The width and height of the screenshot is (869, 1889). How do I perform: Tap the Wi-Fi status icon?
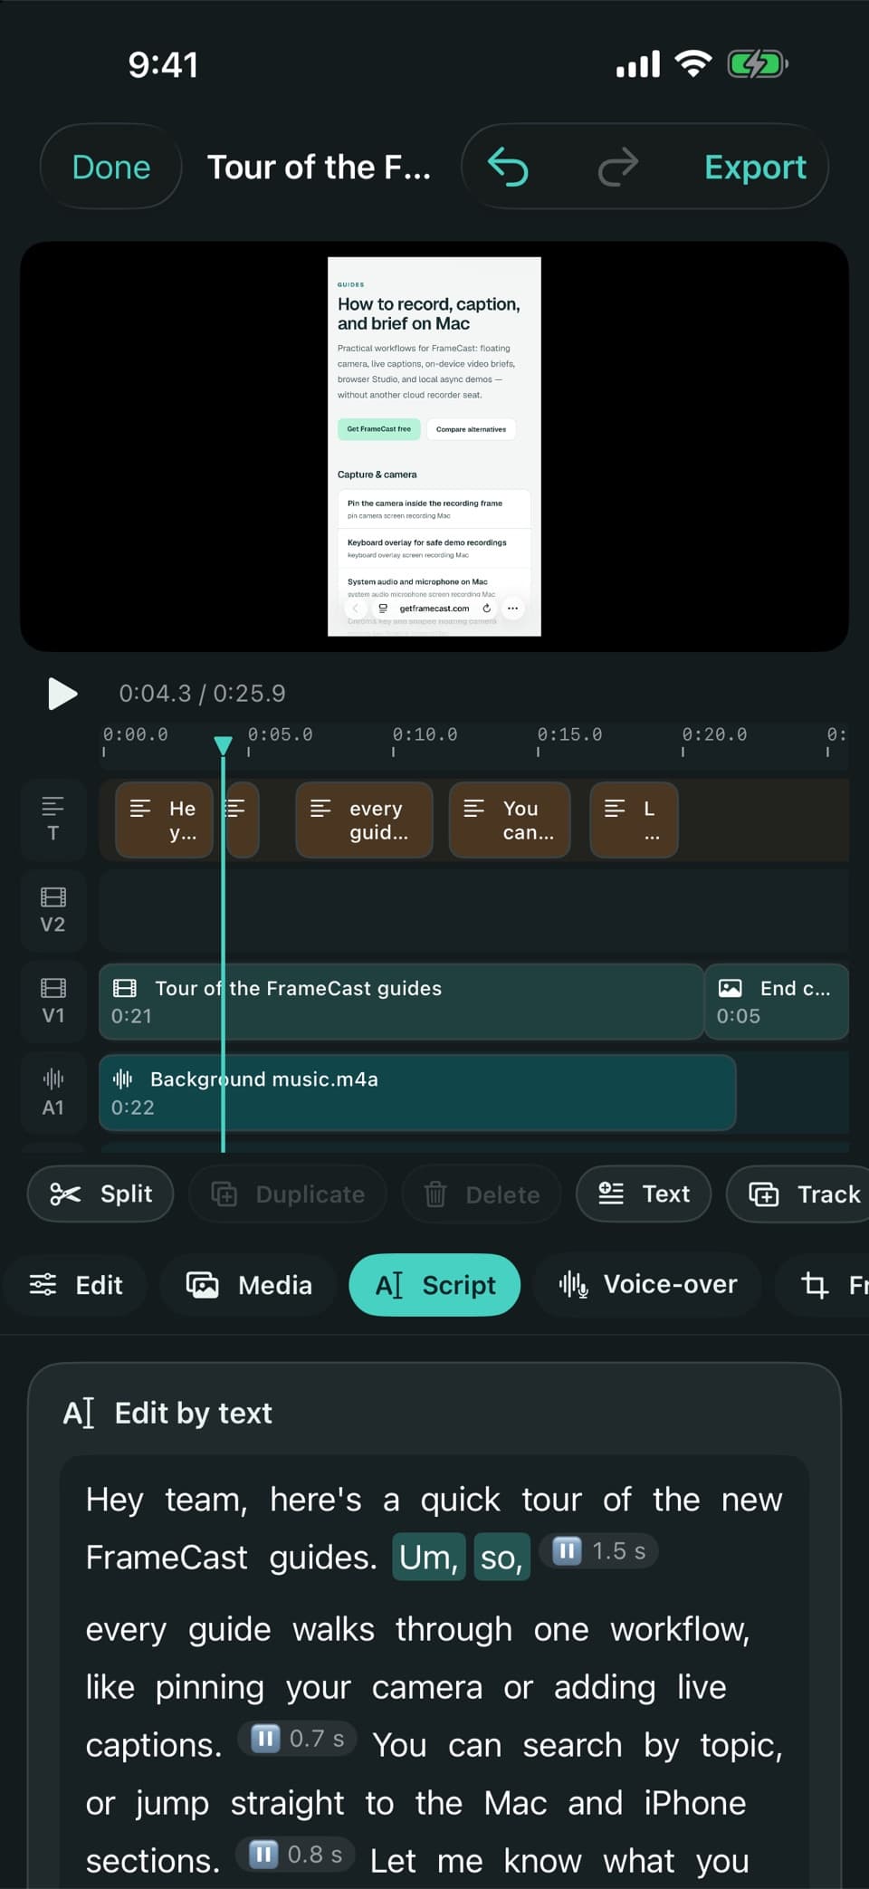click(693, 64)
